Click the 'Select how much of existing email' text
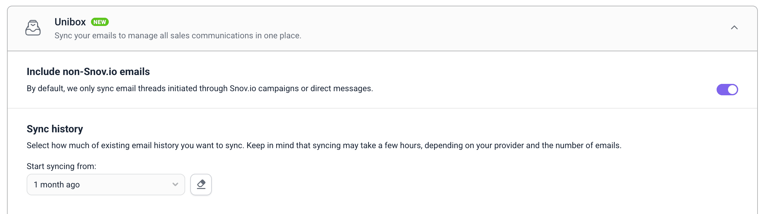 click(x=135, y=145)
